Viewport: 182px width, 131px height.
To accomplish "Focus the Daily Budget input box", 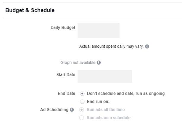I will coord(99,31).
